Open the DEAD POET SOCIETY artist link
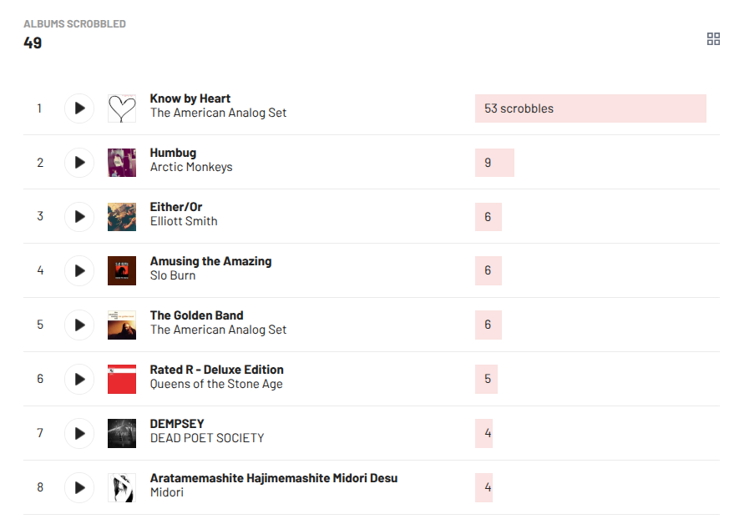 (207, 438)
